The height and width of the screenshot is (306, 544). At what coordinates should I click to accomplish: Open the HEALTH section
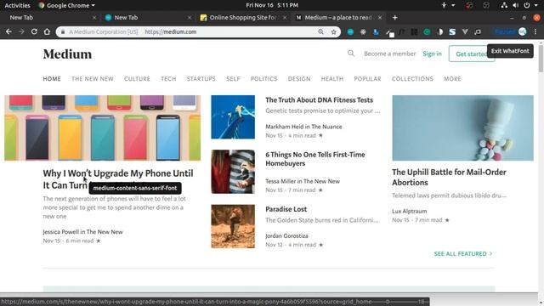(332, 79)
